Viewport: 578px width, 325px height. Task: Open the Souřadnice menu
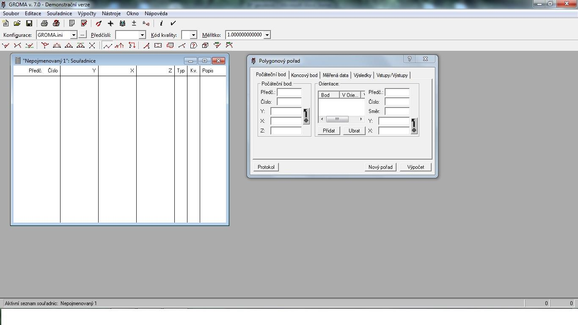pyautogui.click(x=60, y=14)
